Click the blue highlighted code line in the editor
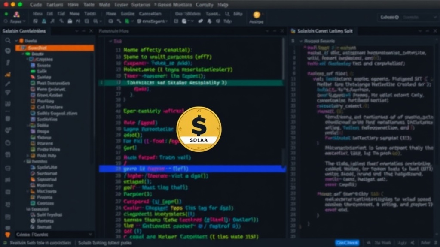Viewport: 440px width, 247px height. tap(192, 169)
